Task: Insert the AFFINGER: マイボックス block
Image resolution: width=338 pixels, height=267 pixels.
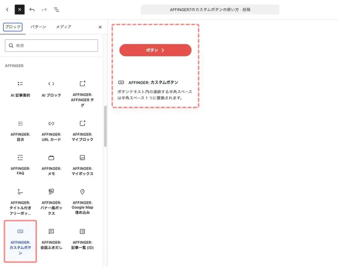Action: (x=82, y=165)
